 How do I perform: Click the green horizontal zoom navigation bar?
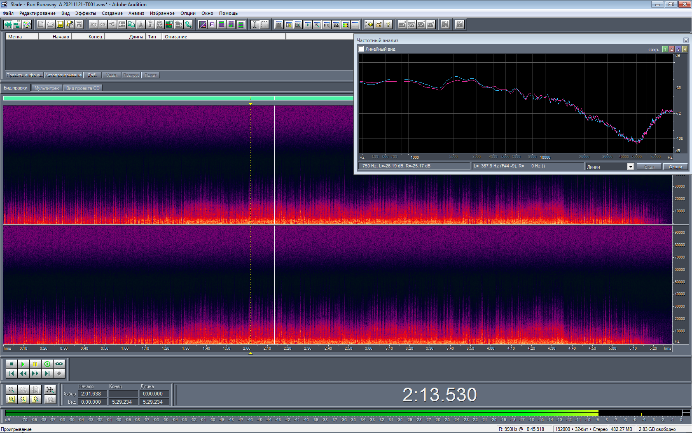point(178,98)
